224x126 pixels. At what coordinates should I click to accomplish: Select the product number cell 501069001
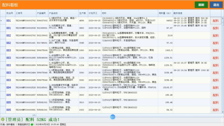[x=42, y=28]
